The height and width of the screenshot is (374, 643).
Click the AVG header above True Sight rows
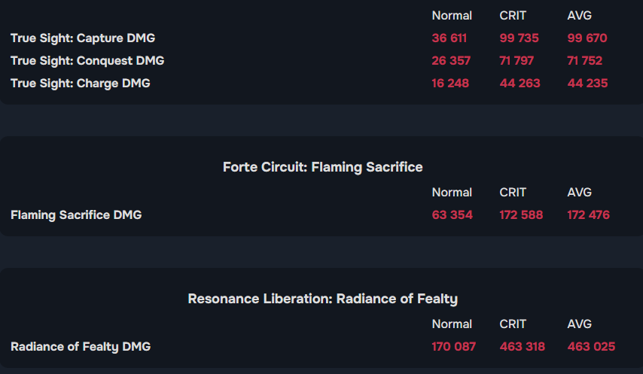(x=579, y=15)
